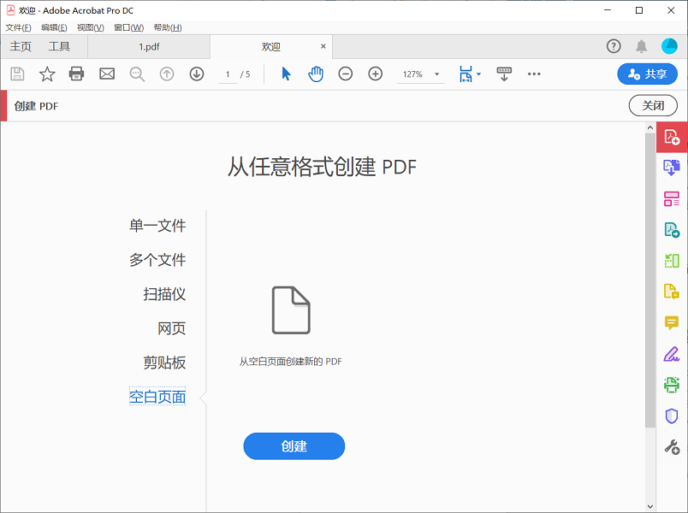The image size is (688, 513).
Task: Open Combine Files sidebar tool
Action: click(x=672, y=168)
